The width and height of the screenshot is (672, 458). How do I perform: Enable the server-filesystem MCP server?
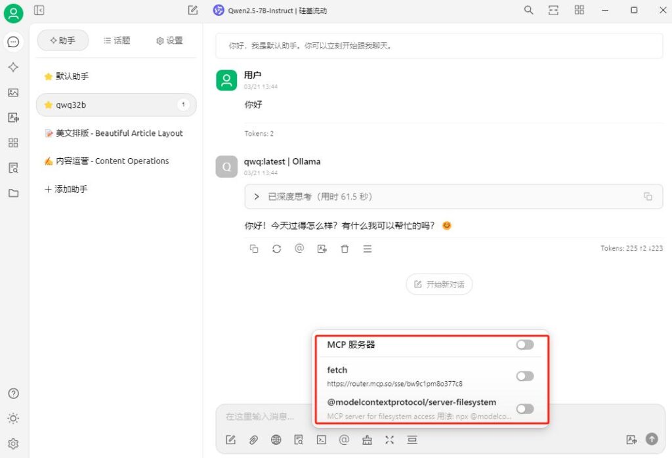click(x=524, y=409)
